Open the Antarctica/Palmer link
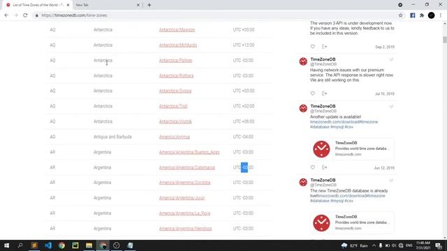 tap(175, 61)
